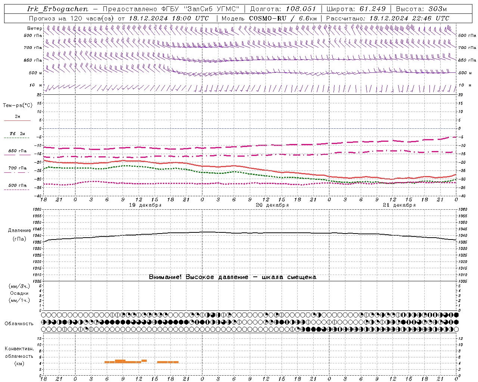Image resolution: width=478 pixels, height=382 pixels.
Task: Click the warning Внимание! Высокое давление — шкала смещена
Action: [x=233, y=277]
